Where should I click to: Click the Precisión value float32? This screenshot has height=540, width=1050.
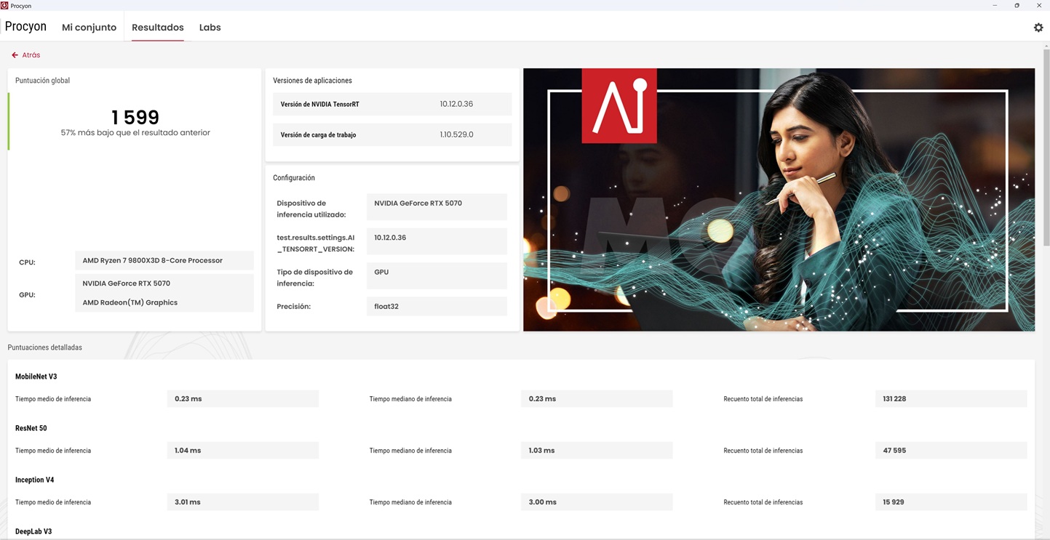pyautogui.click(x=437, y=306)
